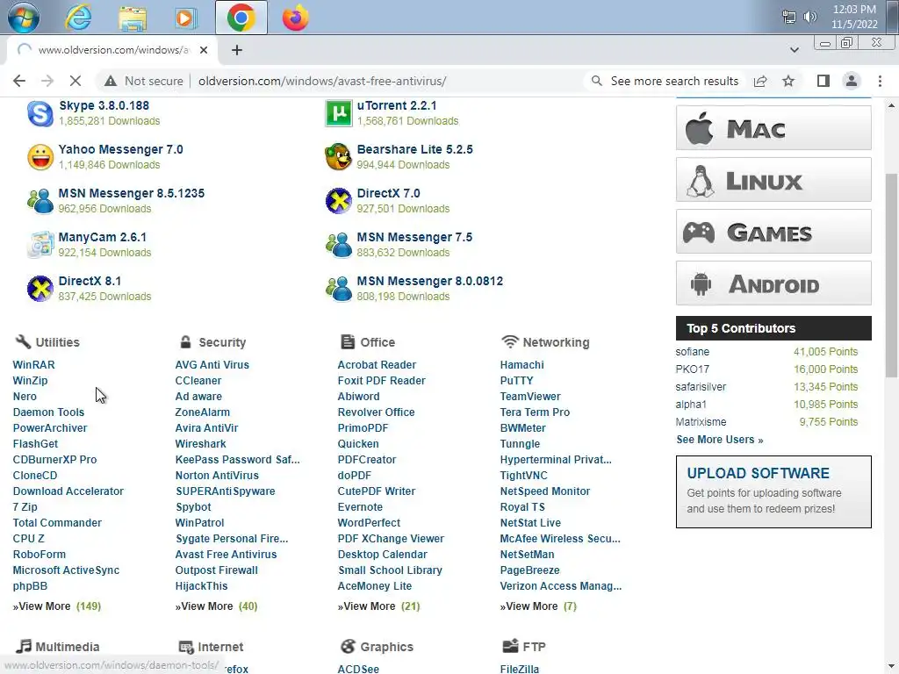Open Windows Media Player taskbar icon
899x674 pixels.
(185, 18)
